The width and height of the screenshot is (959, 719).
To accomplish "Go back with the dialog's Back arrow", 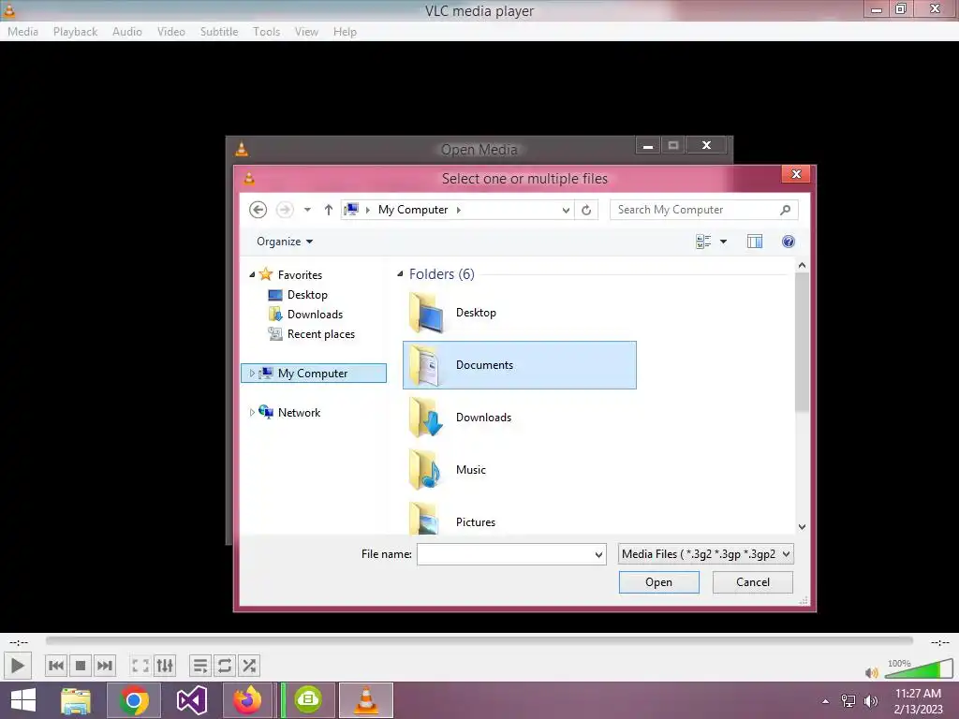I will click(x=258, y=210).
